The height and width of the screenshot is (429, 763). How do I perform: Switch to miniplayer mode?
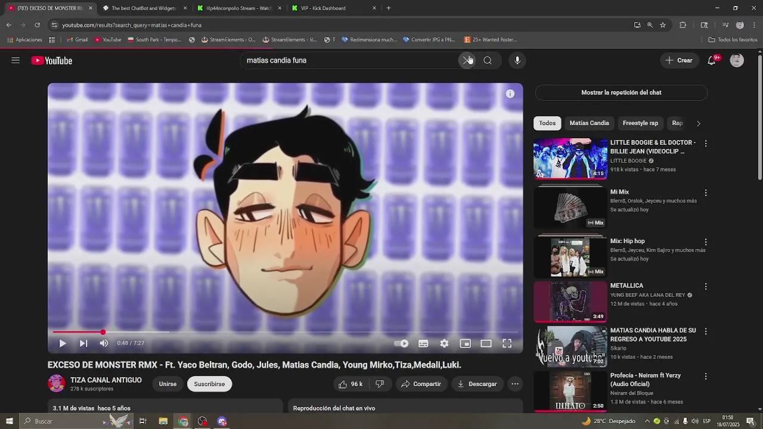point(465,343)
